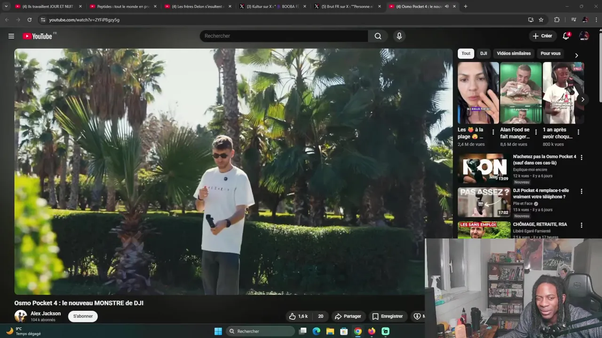
Task: Open the 'CHÔMAGE, RETRAITE, RSA' video title
Action: [540, 224]
